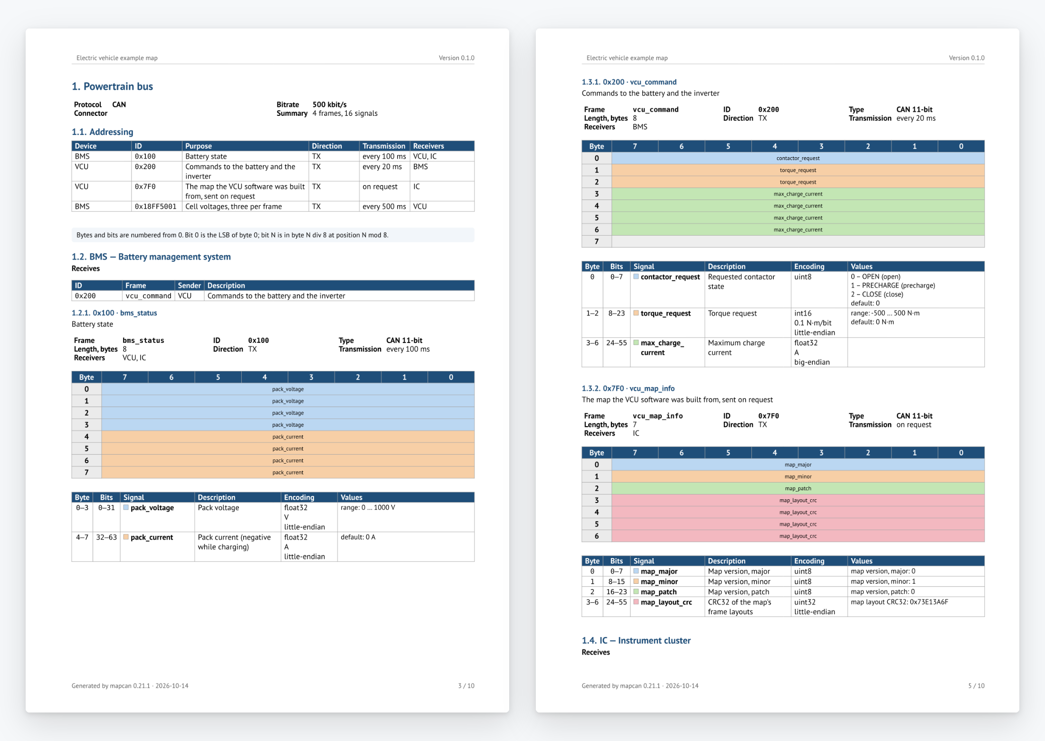Click 'every 500 ms' transmission cell
This screenshot has height=741, width=1045.
click(x=384, y=207)
